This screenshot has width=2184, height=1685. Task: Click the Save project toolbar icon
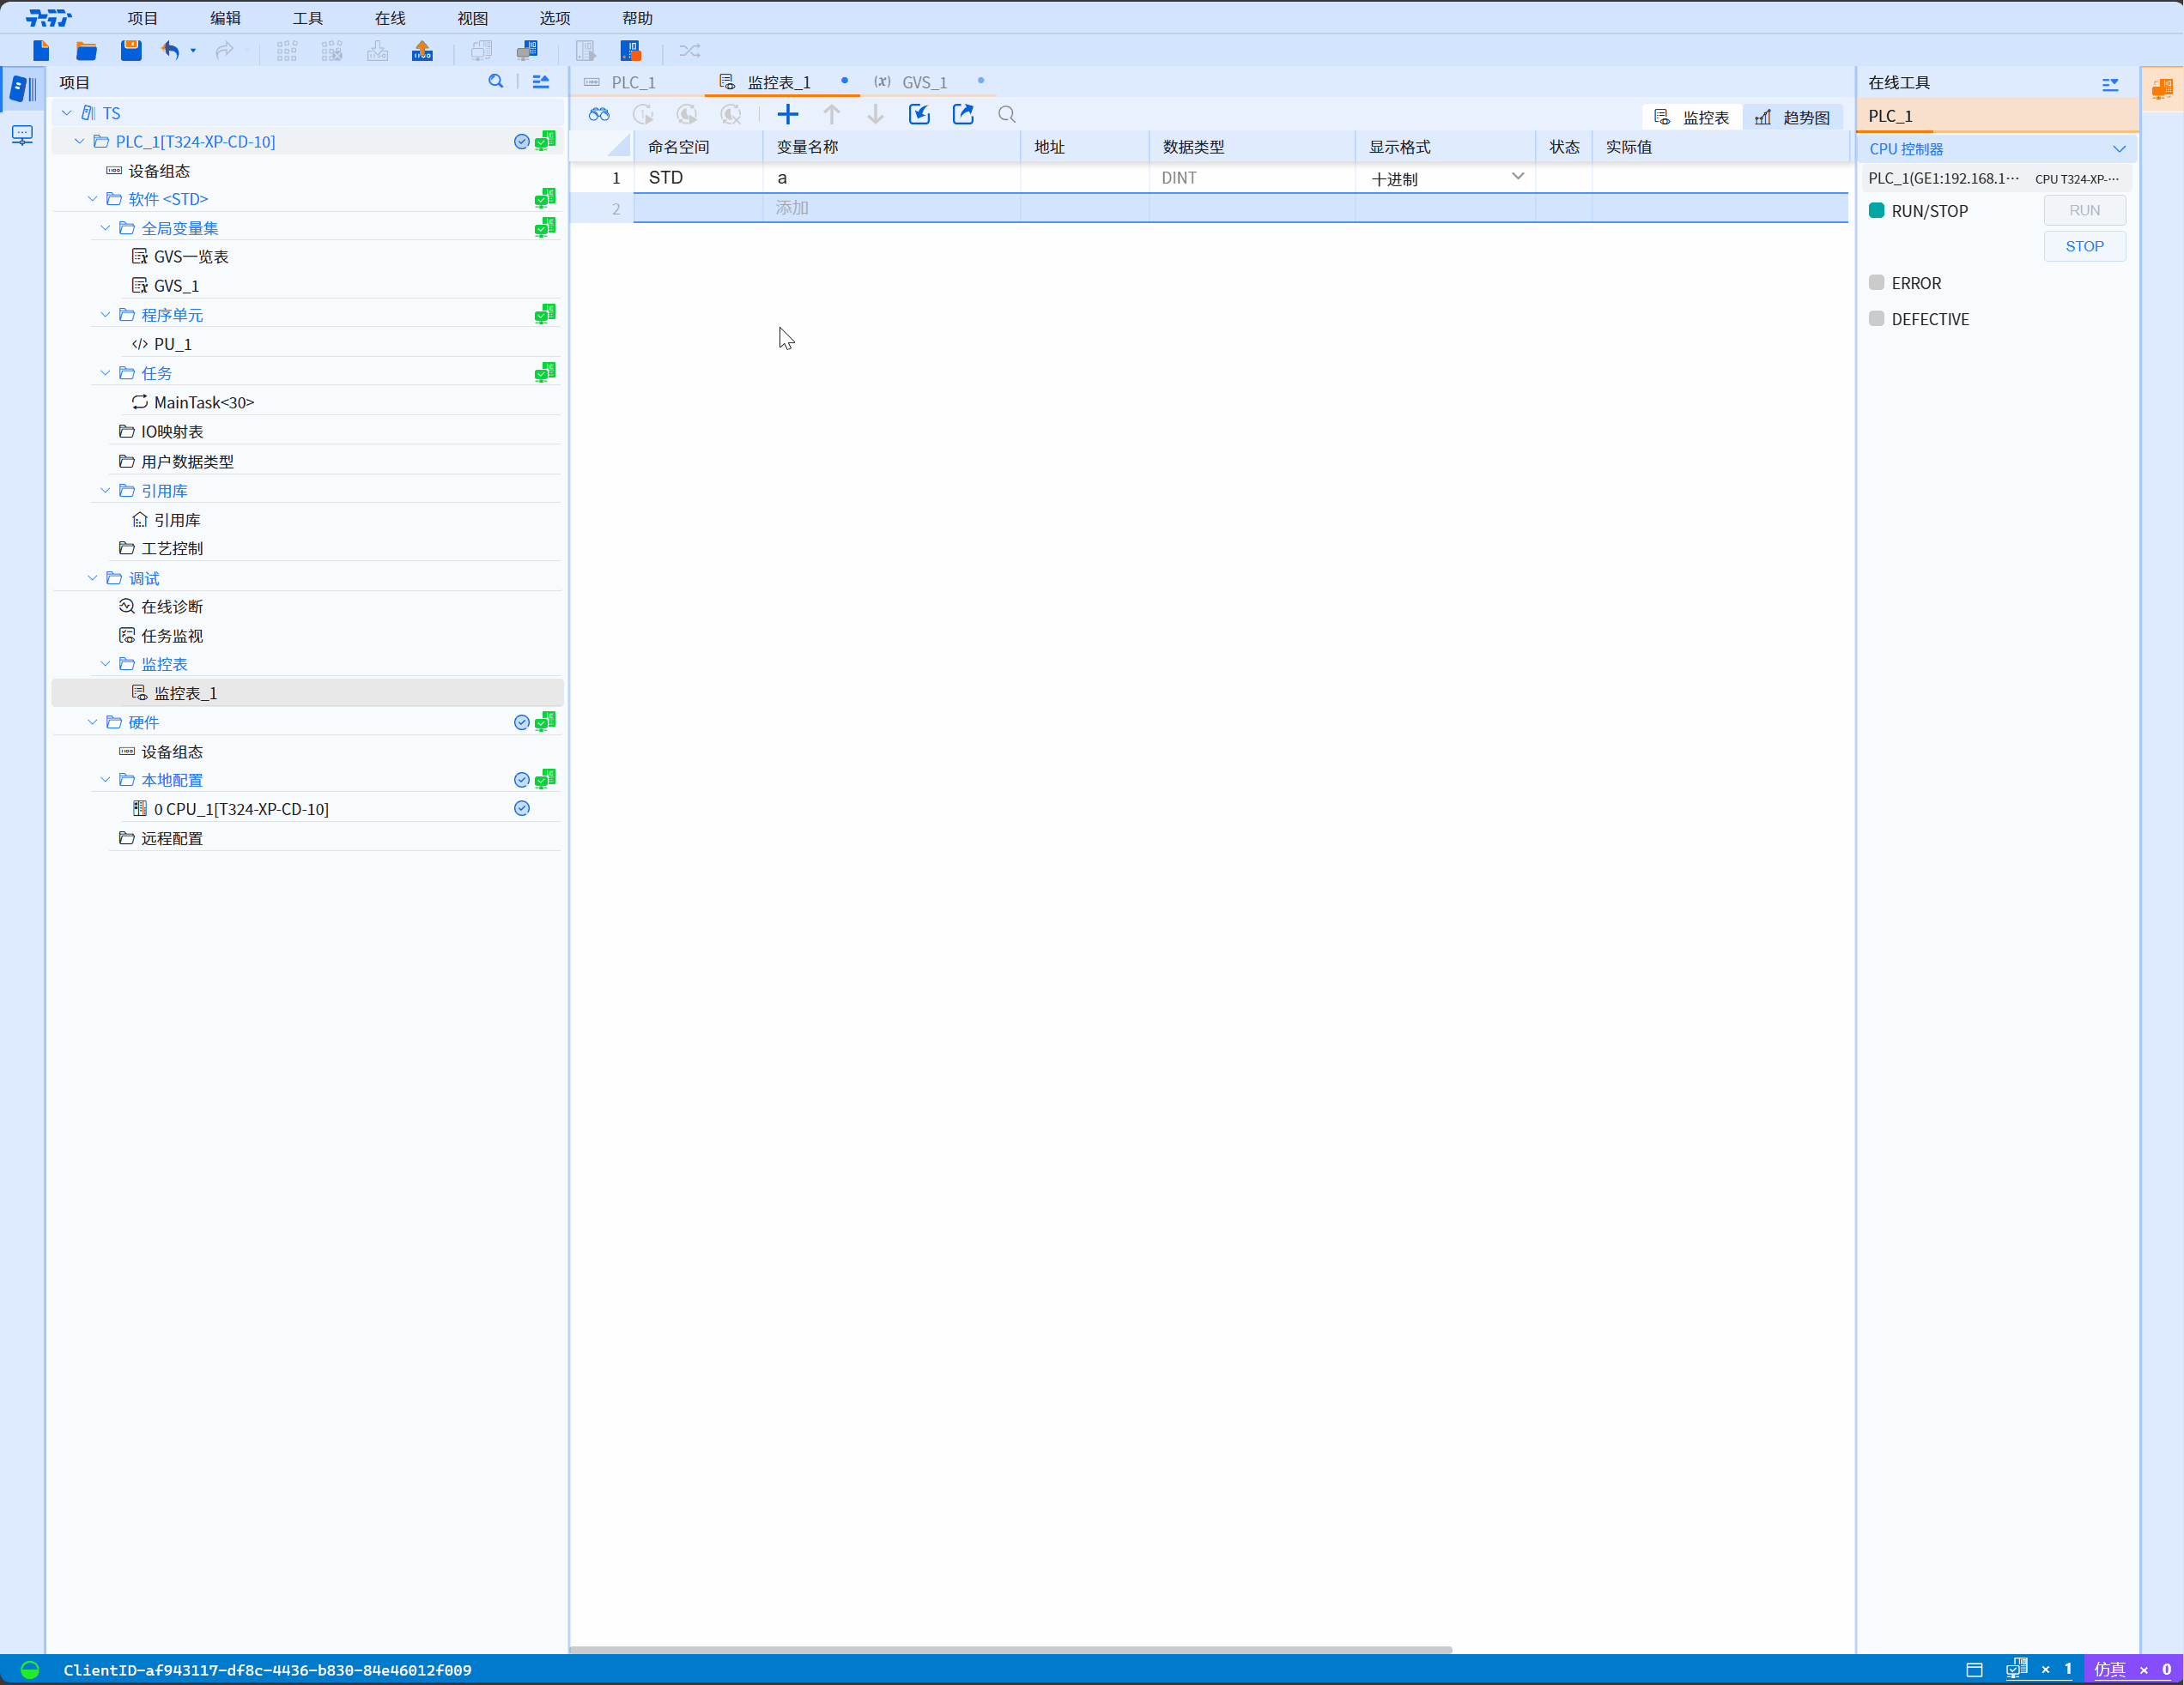pyautogui.click(x=131, y=50)
